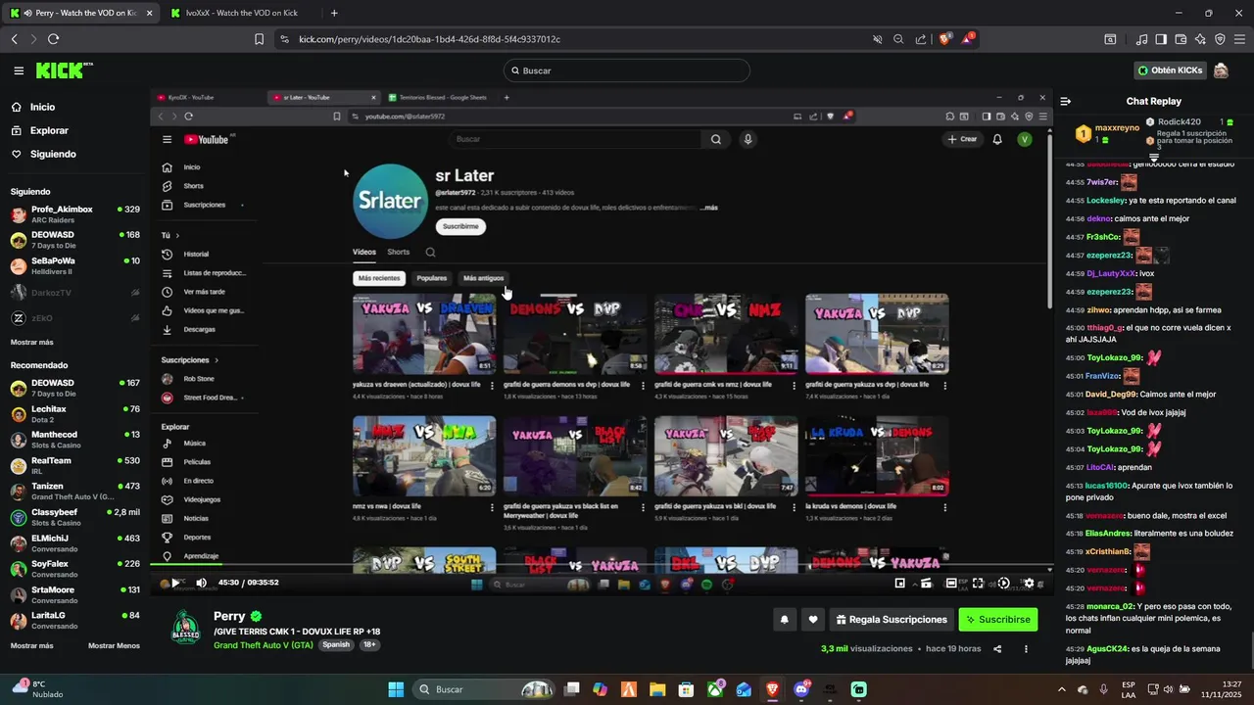Mute the video player volume
Screen dimensions: 1254x705
(x=201, y=583)
